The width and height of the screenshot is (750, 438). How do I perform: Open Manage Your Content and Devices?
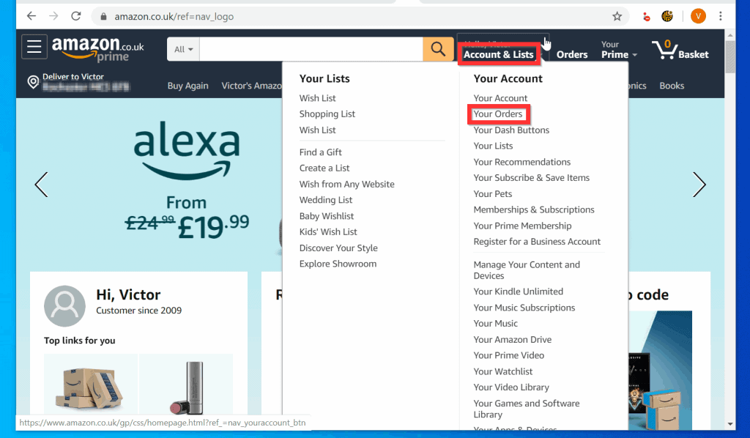click(527, 270)
